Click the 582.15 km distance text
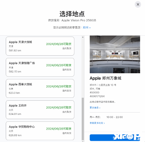Screen dimensions: 145x142 pyautogui.click(x=15, y=72)
